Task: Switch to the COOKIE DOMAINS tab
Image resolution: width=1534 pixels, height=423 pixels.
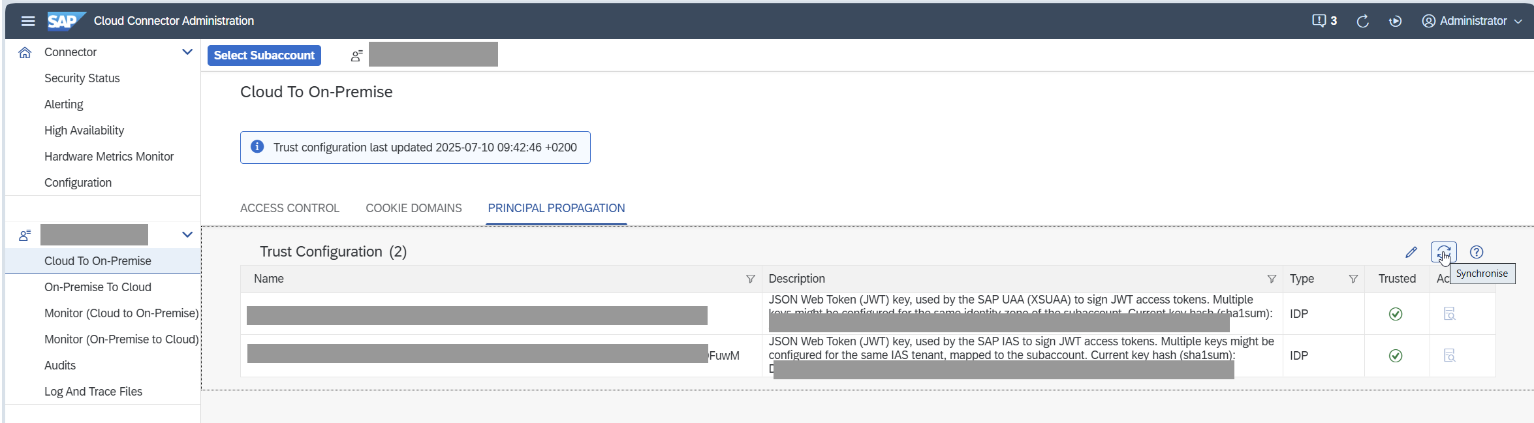Action: click(414, 208)
